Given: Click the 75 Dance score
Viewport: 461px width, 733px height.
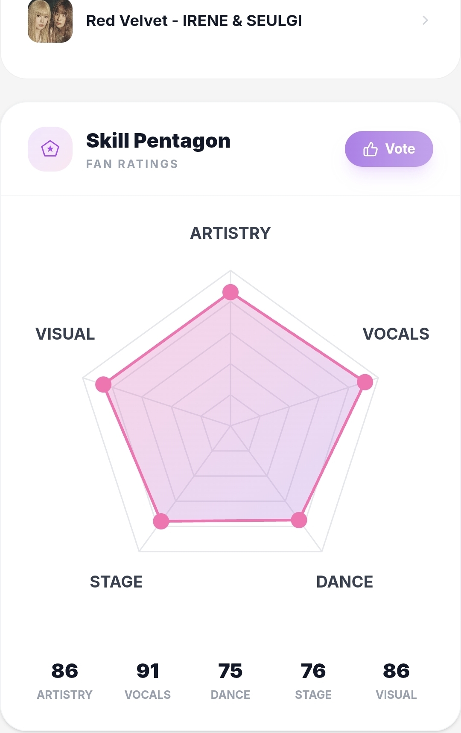Looking at the screenshot, I should [230, 671].
